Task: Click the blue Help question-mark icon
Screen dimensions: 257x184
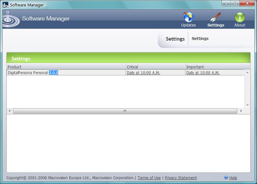Action: pyautogui.click(x=226, y=177)
